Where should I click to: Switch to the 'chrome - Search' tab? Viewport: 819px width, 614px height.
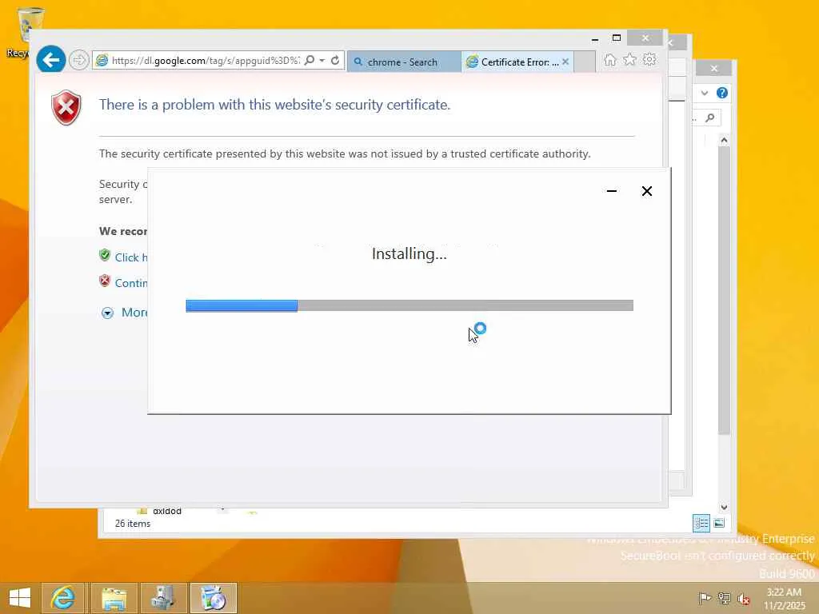coord(404,62)
